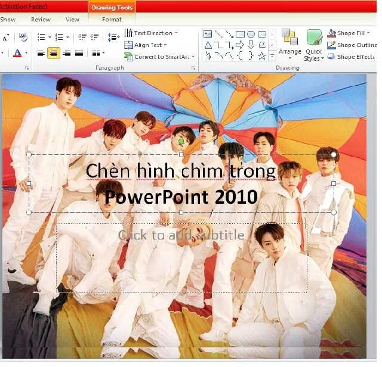The height and width of the screenshot is (367, 382).
Task: Open the Text Direction dropdown
Action: click(x=177, y=33)
